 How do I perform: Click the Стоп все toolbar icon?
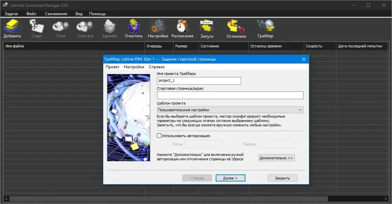tap(85, 26)
